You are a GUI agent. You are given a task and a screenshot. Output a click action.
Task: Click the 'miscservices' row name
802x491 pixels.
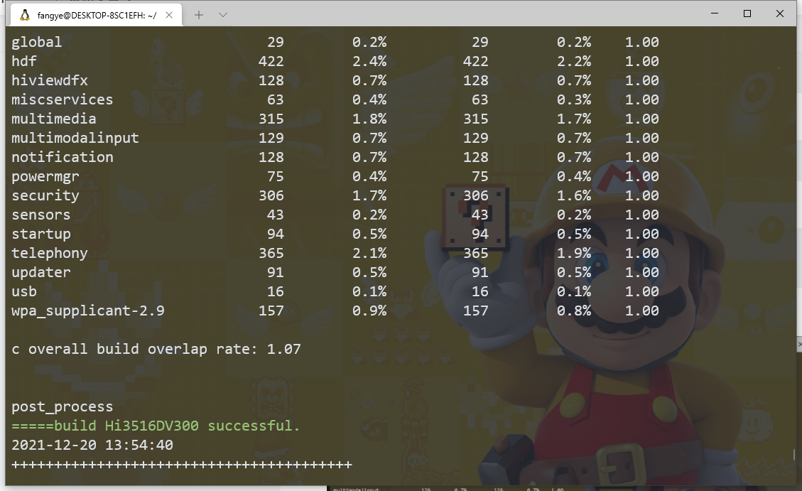tap(63, 99)
